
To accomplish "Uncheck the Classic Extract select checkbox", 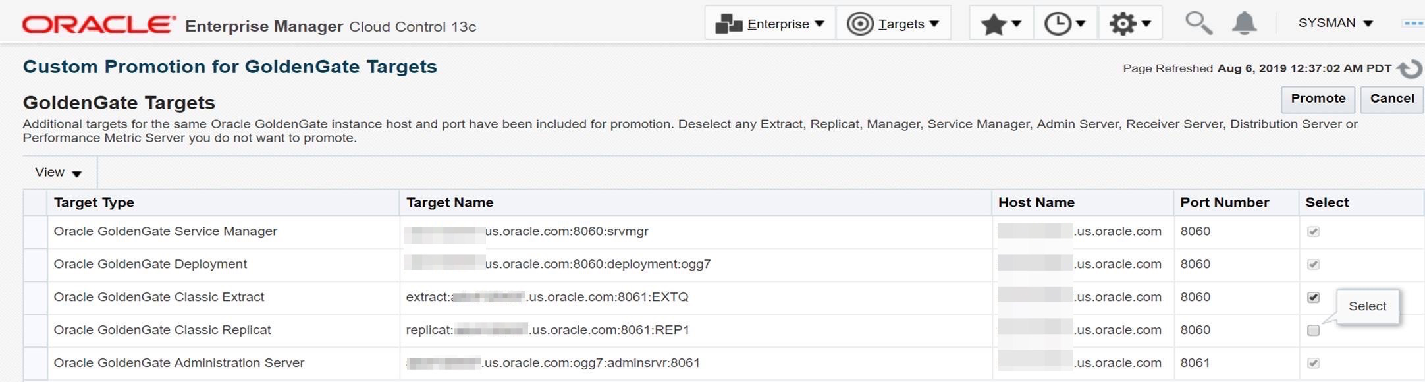I will pyautogui.click(x=1313, y=297).
